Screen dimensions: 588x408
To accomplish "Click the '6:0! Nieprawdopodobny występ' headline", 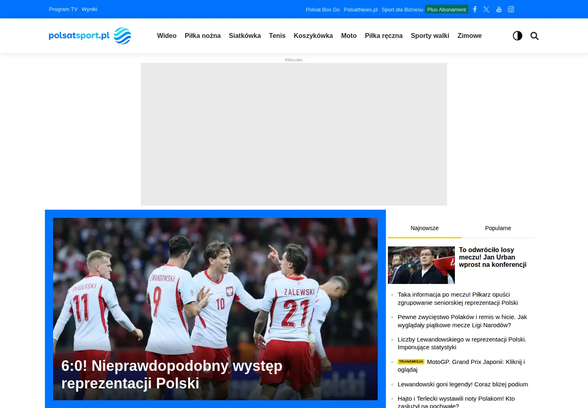I will pyautogui.click(x=171, y=375).
